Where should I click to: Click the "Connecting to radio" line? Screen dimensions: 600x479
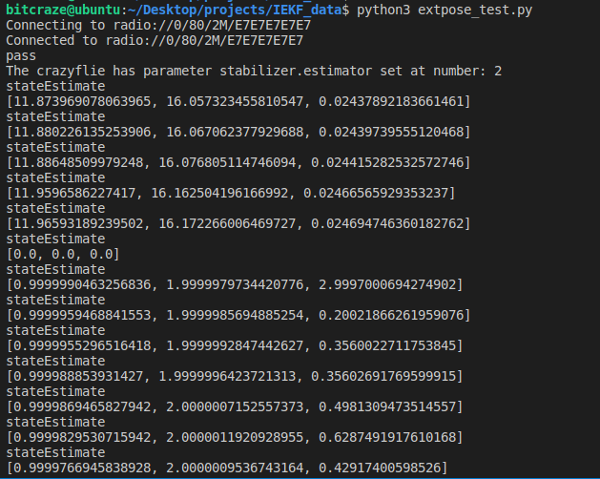pyautogui.click(x=155, y=25)
